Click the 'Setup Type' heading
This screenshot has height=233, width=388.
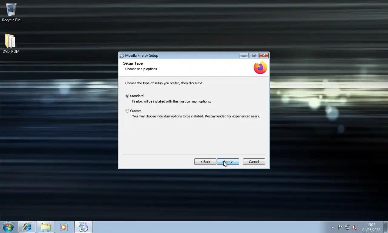coord(133,63)
